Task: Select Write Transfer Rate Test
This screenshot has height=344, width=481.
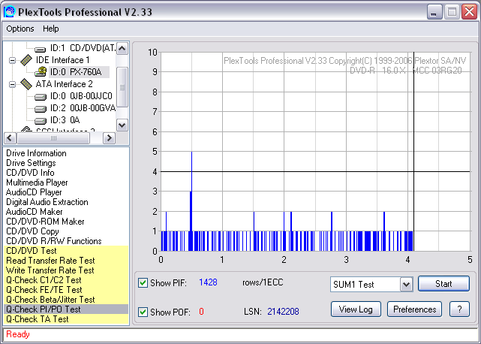Action: click(x=66, y=270)
